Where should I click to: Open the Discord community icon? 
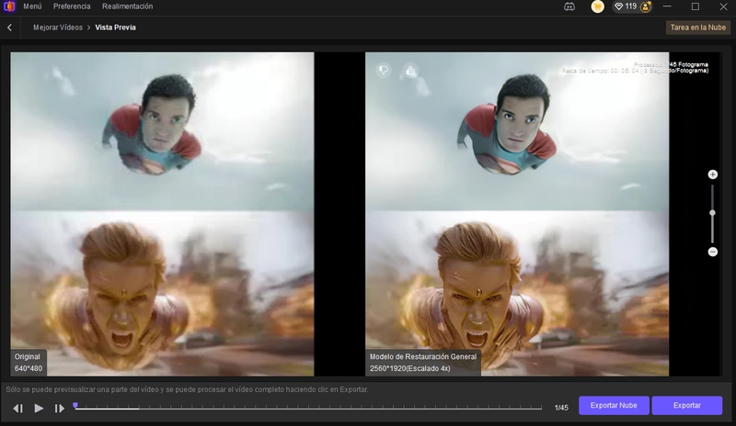click(x=569, y=6)
